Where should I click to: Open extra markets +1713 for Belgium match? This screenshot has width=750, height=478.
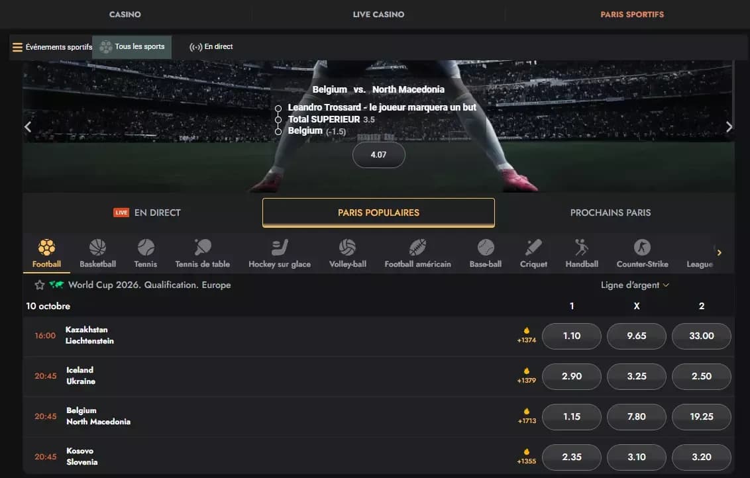(x=527, y=416)
